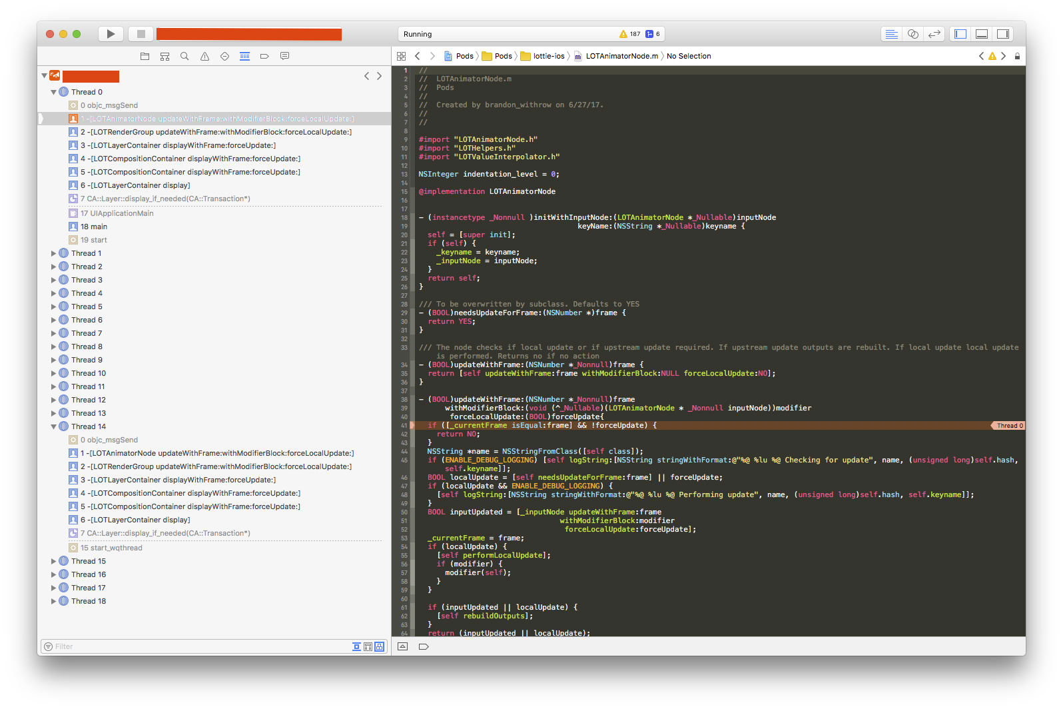
Task: Open the Symbol navigator tab icon
Action: pyautogui.click(x=165, y=57)
